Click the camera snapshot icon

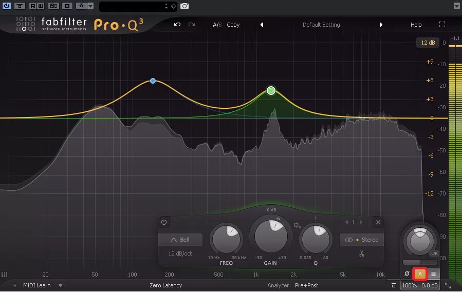pyautogui.click(x=184, y=6)
